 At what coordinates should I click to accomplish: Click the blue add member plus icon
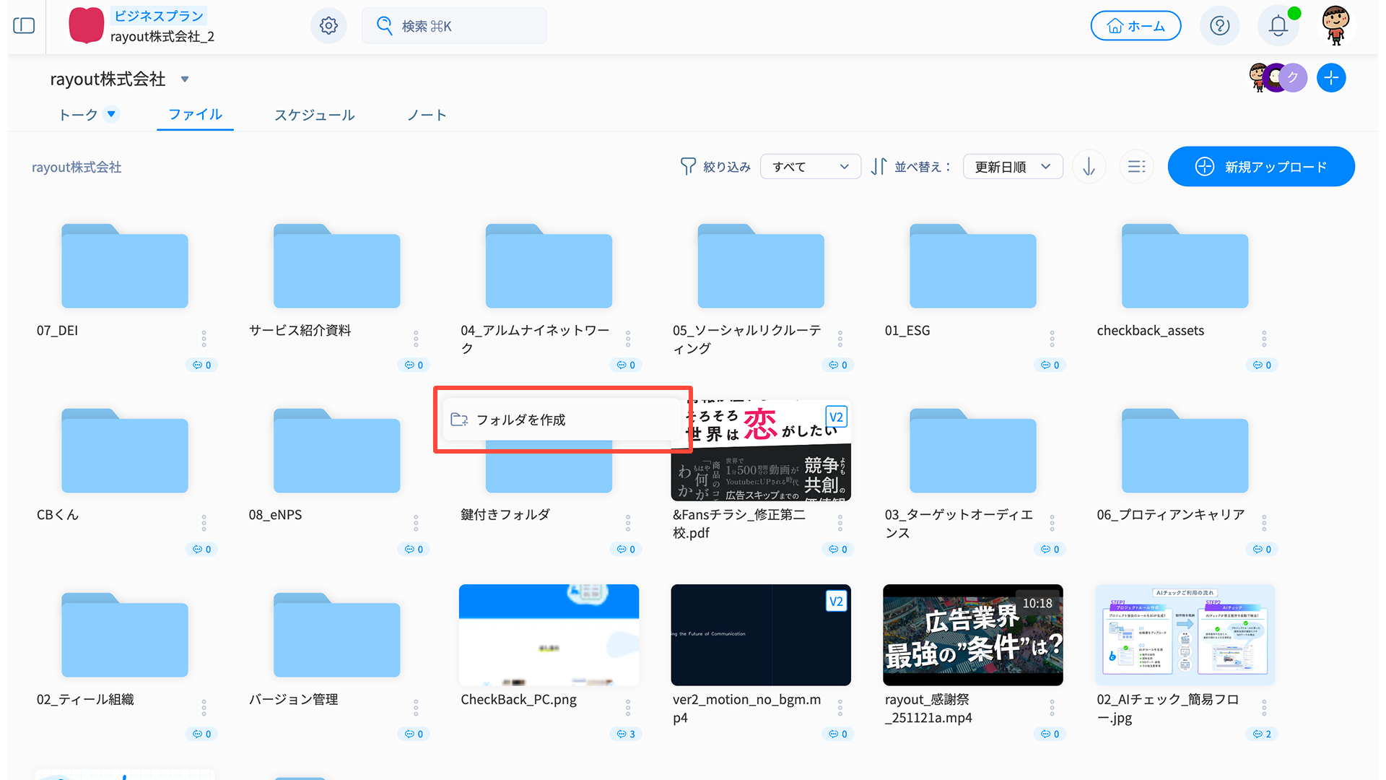coord(1330,78)
